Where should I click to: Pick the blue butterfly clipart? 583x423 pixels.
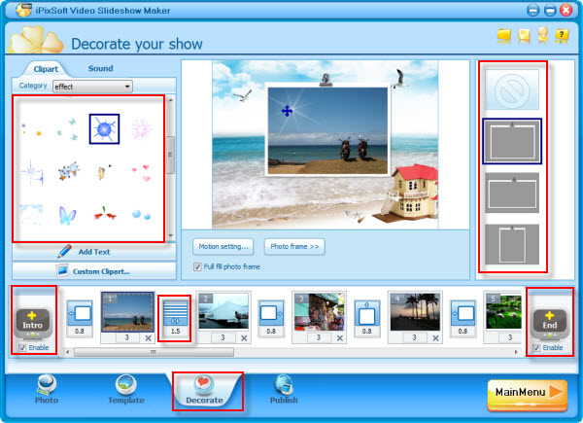click(x=67, y=214)
